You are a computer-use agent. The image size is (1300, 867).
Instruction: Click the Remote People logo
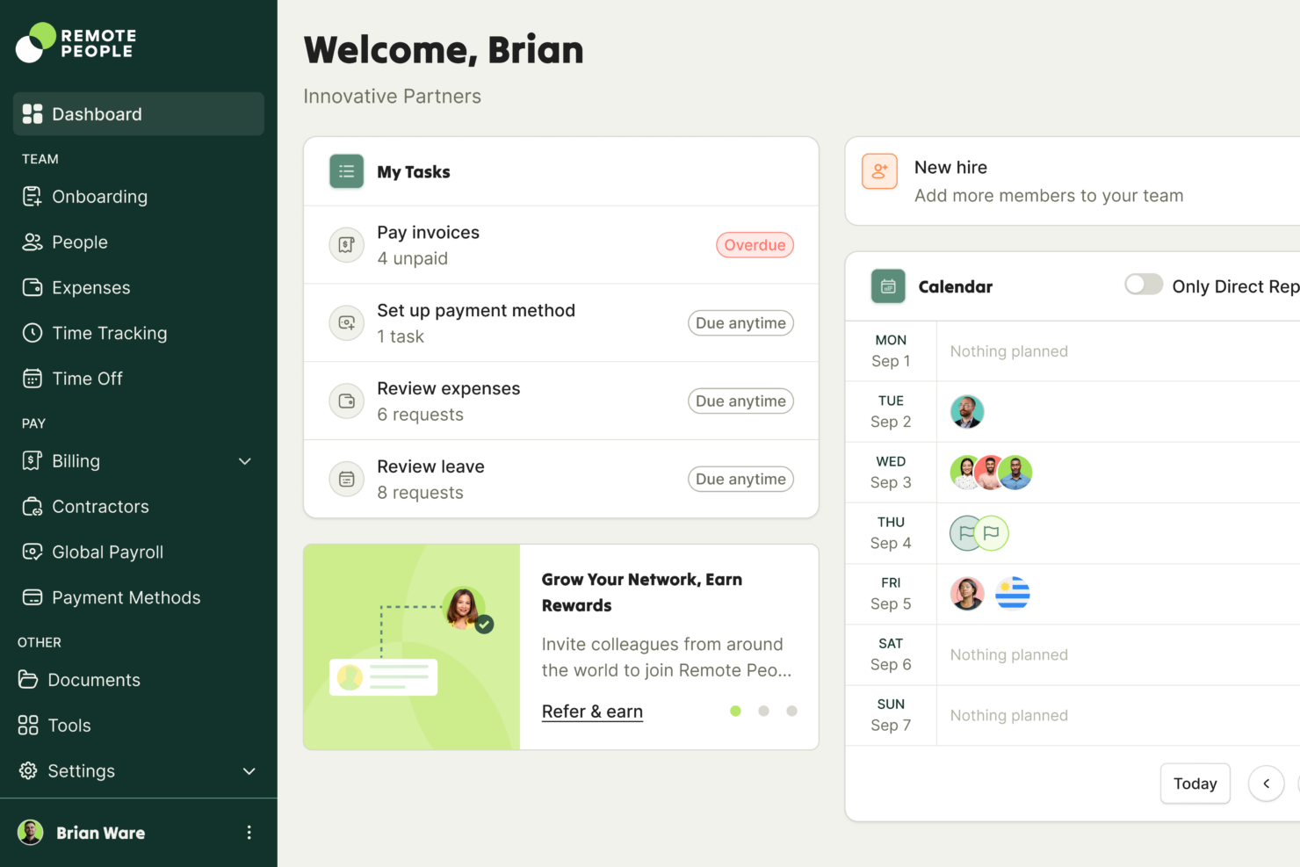pyautogui.click(x=76, y=43)
